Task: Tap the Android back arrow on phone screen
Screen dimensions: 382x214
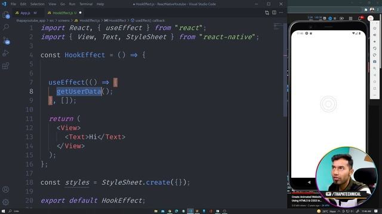Action: 309,182
